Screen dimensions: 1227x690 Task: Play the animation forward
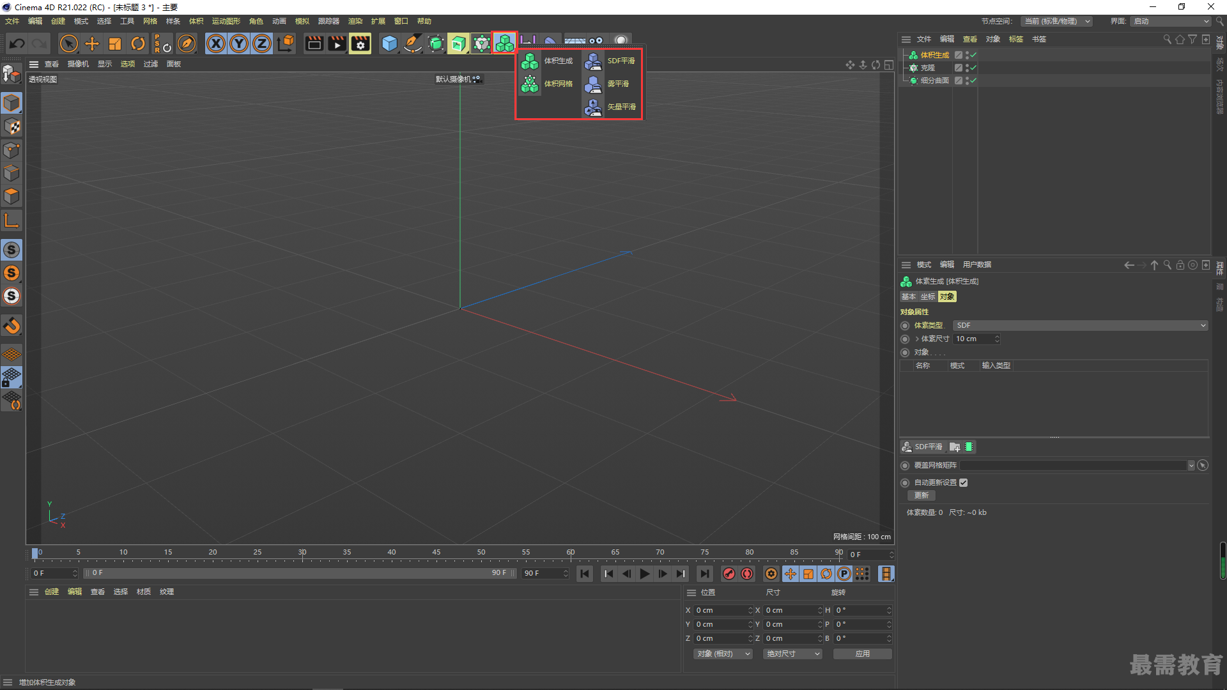645,574
